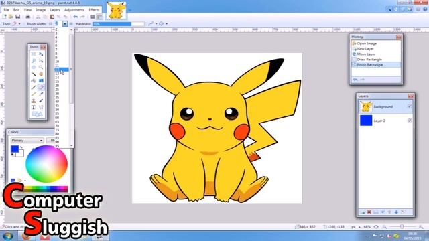Click the primary blue color swatch

pos(15,149)
